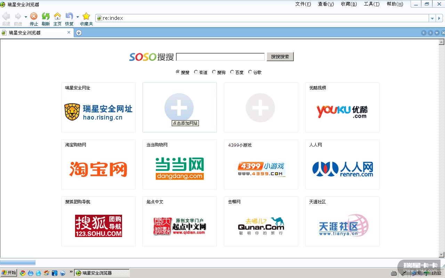Open the 天涯社区 tianya.cn tile
The image size is (445, 278).
point(342,221)
